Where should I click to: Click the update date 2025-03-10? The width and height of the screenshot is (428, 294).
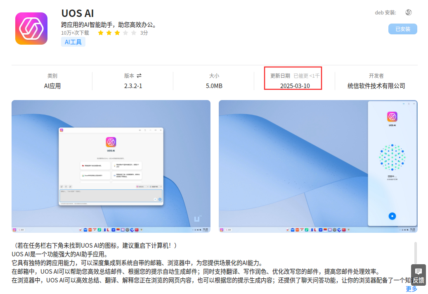click(x=295, y=86)
